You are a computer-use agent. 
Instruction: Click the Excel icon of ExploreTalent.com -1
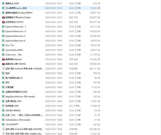3,27
